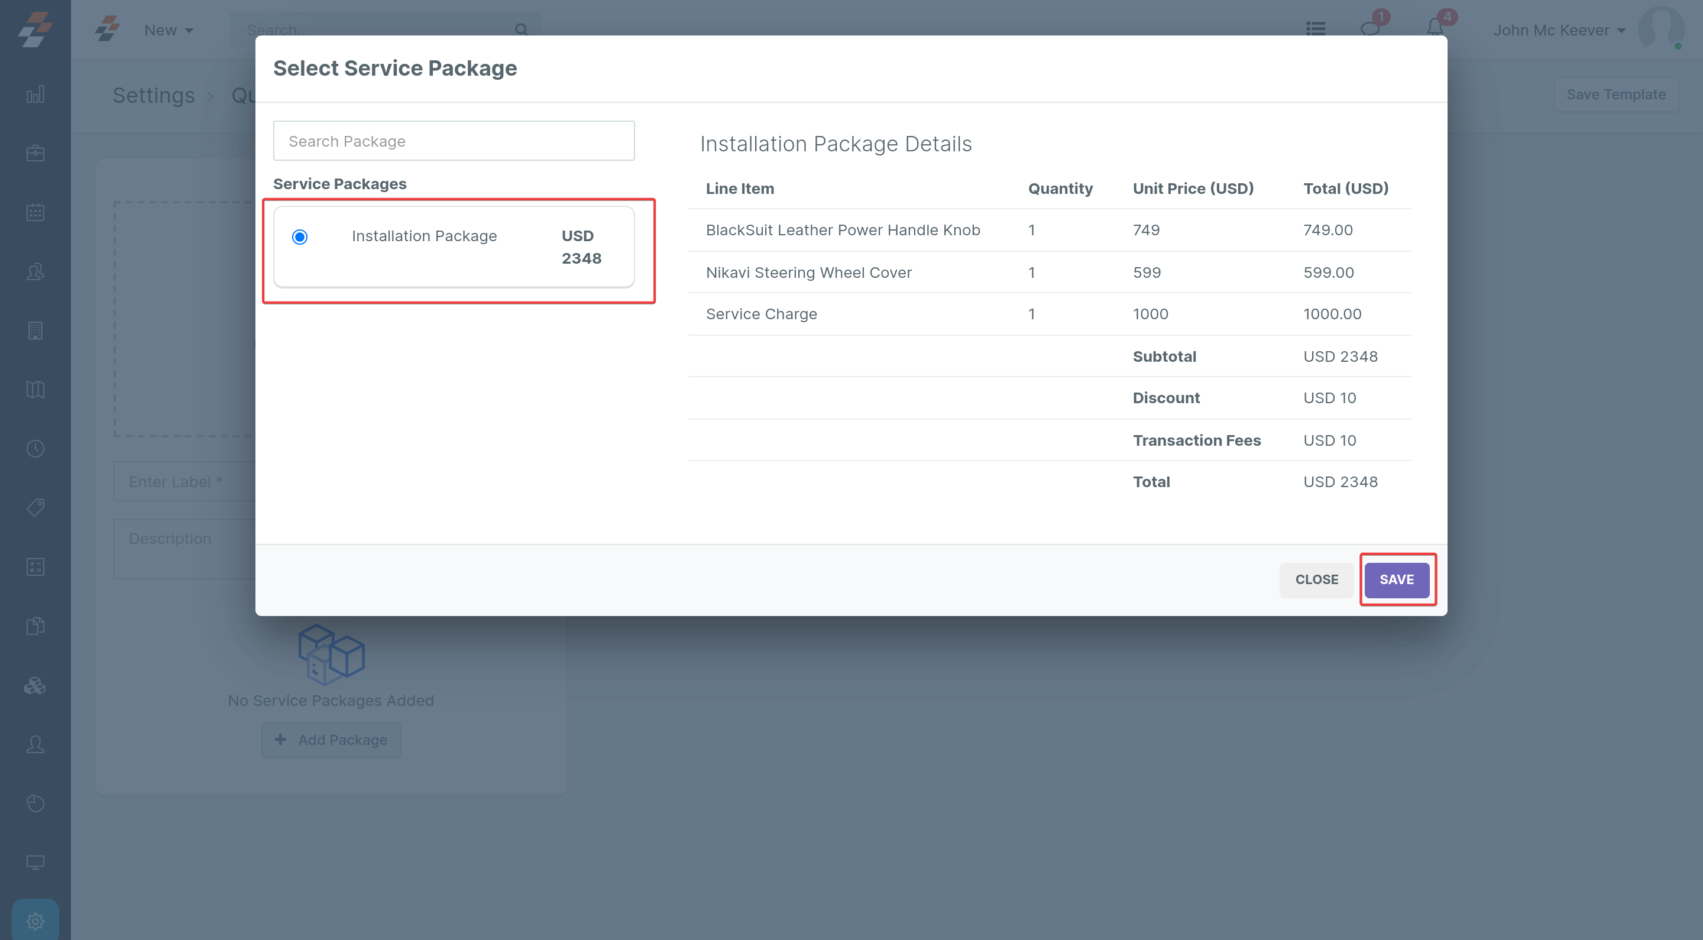Click the CLOSE button in dialog

tap(1316, 579)
